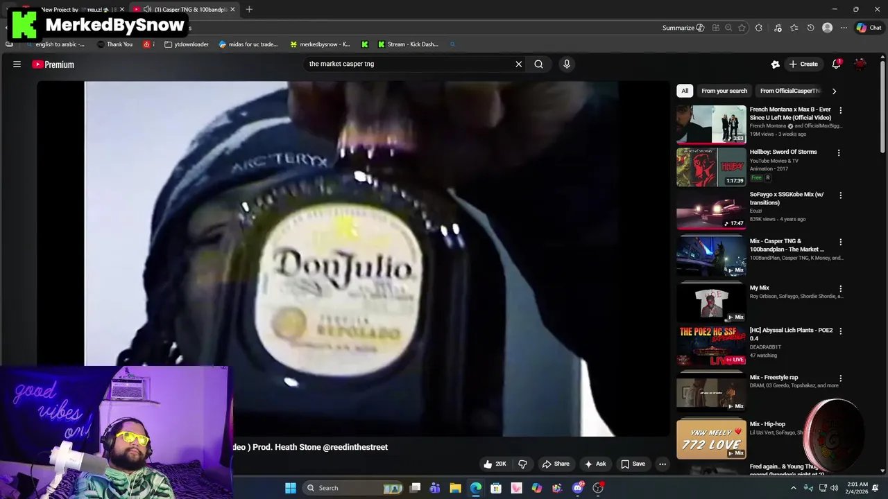
Task: Open 'Thank You' bookmark
Action: coord(115,44)
